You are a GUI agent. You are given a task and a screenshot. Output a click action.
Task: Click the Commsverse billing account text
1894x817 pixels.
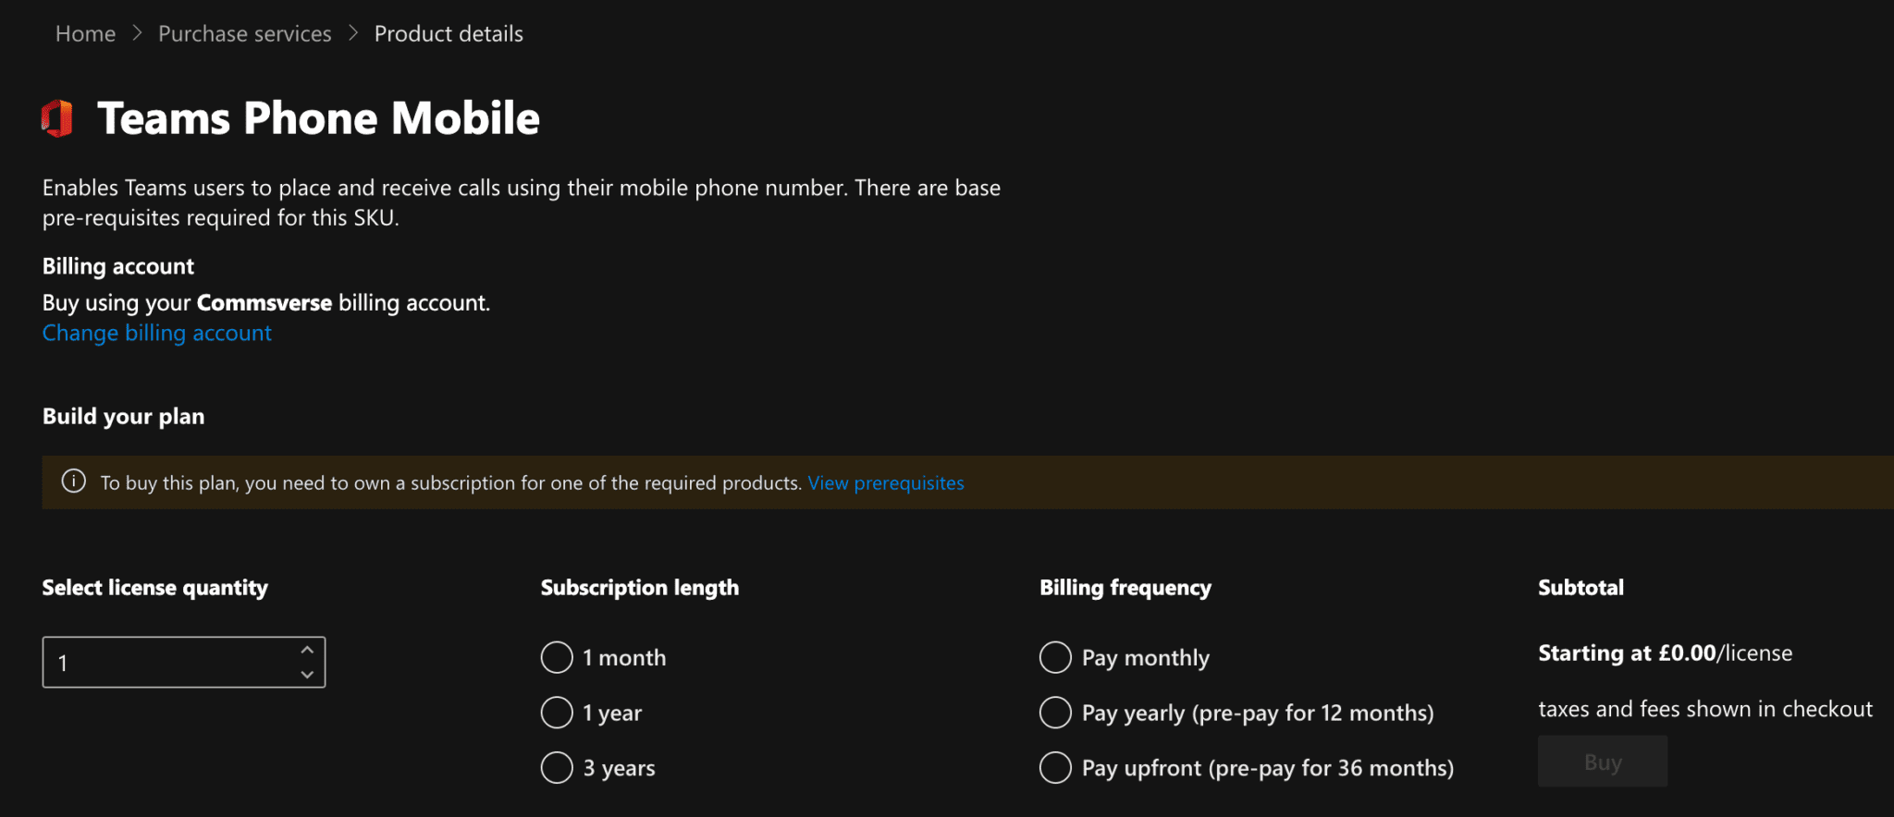264,302
